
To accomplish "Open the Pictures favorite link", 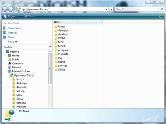I will coord(12,33).
